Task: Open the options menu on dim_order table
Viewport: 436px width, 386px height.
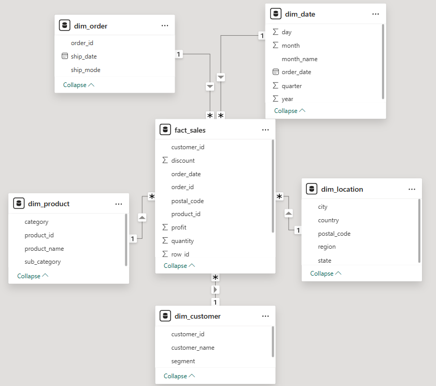Action: click(x=165, y=25)
